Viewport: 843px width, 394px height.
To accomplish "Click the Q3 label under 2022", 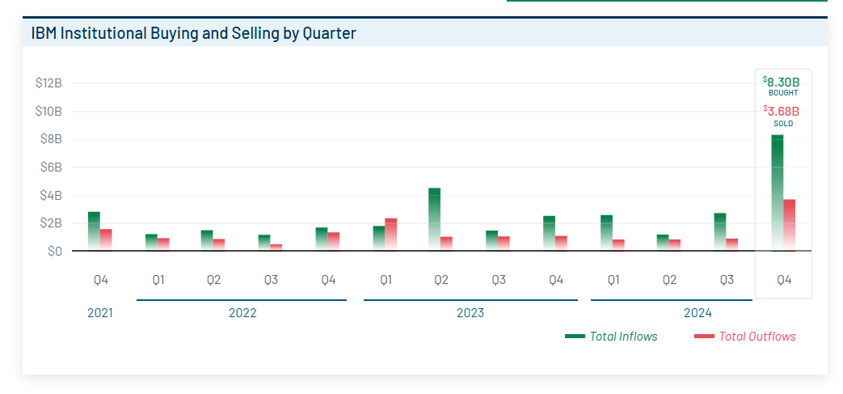I will (271, 281).
